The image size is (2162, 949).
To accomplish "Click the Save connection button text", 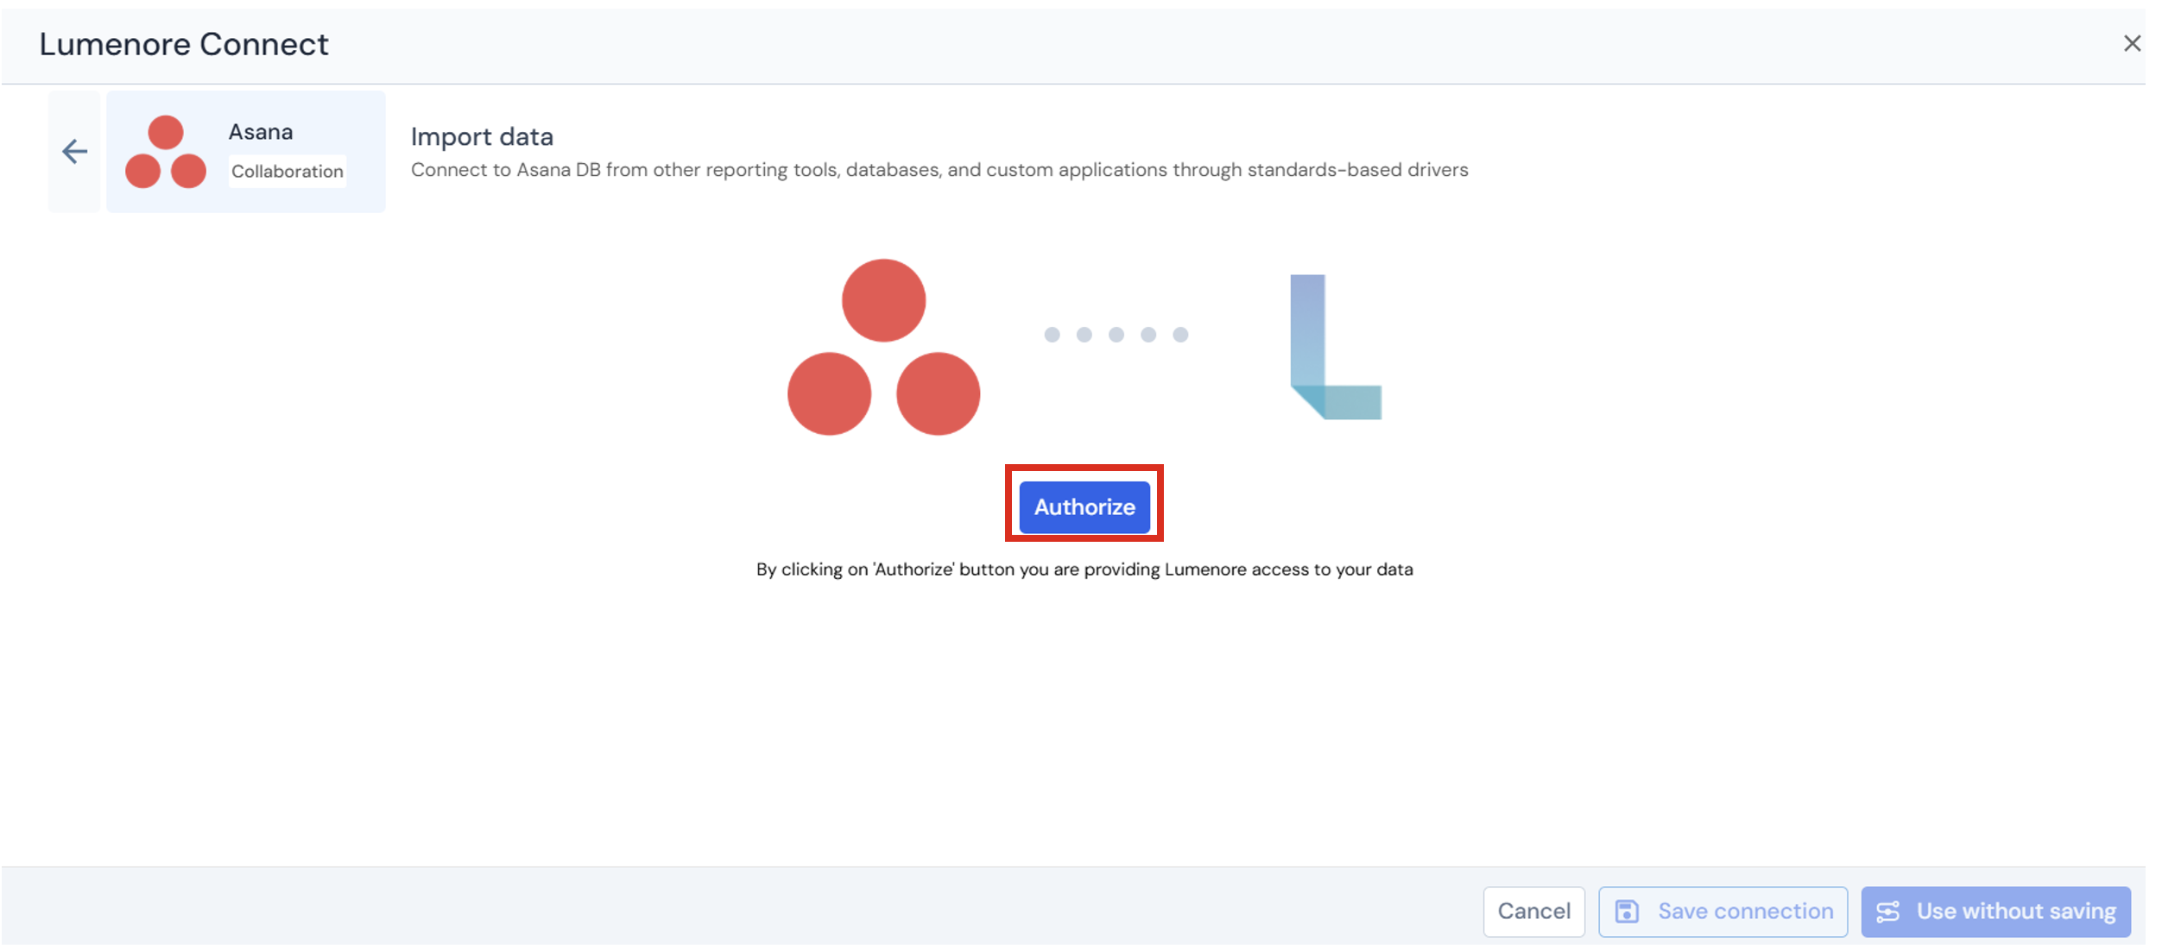I will coord(1745,911).
